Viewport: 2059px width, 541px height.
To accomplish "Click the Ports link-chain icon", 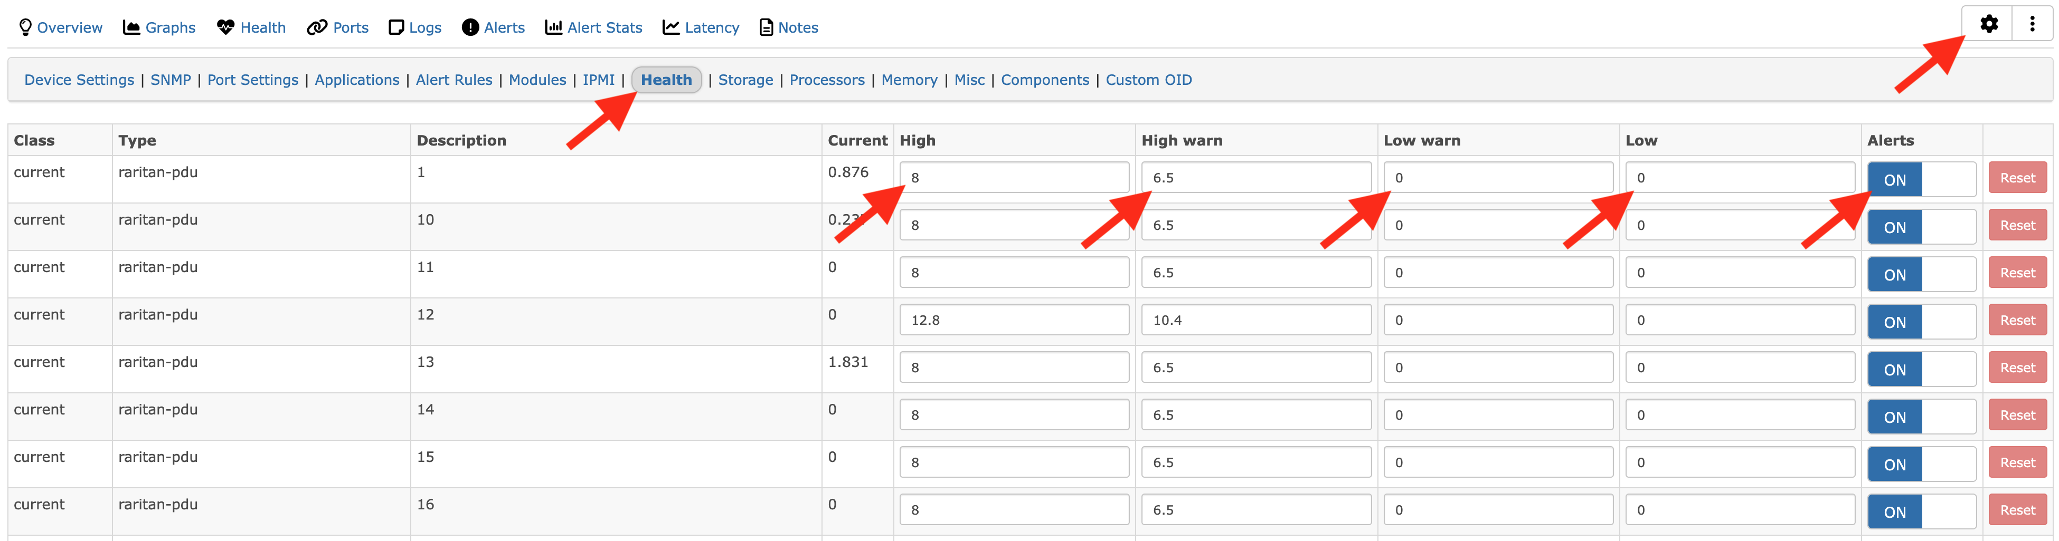I will click(x=317, y=28).
